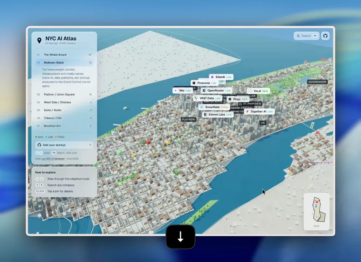The image size is (361, 262).
Task: Click the GitHub icon button top right
Action: pos(325,36)
